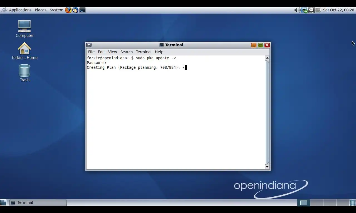Open Thunderbird mail launcher in top panel

pyautogui.click(x=75, y=10)
